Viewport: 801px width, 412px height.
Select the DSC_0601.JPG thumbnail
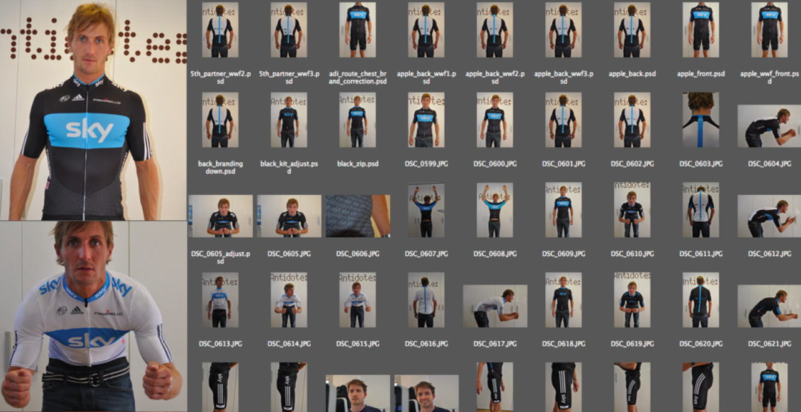[563, 120]
